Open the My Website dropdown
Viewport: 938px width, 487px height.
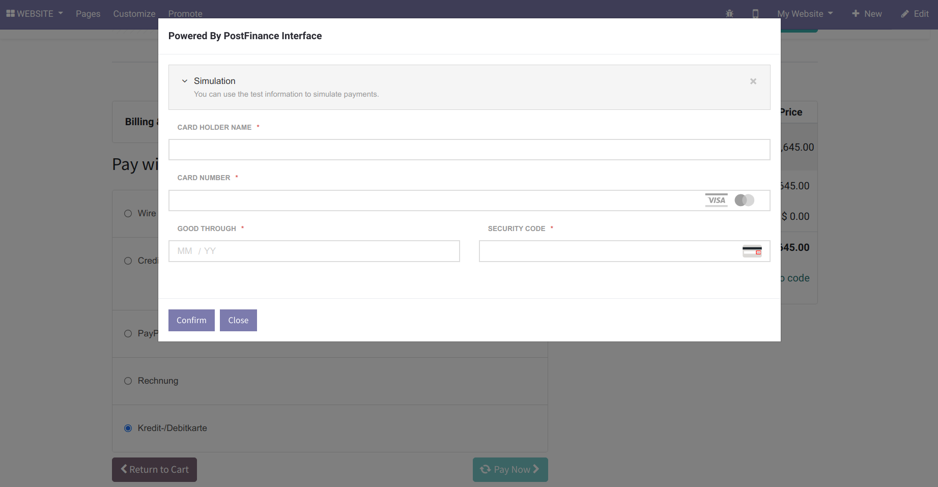click(x=805, y=14)
